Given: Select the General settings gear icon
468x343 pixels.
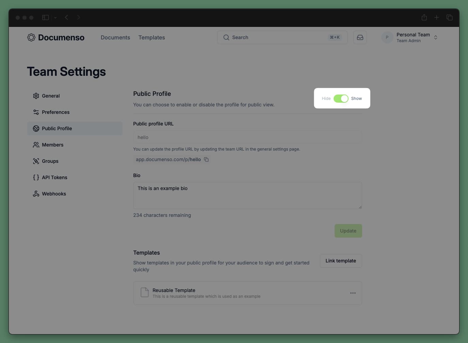Looking at the screenshot, I should click(x=36, y=96).
